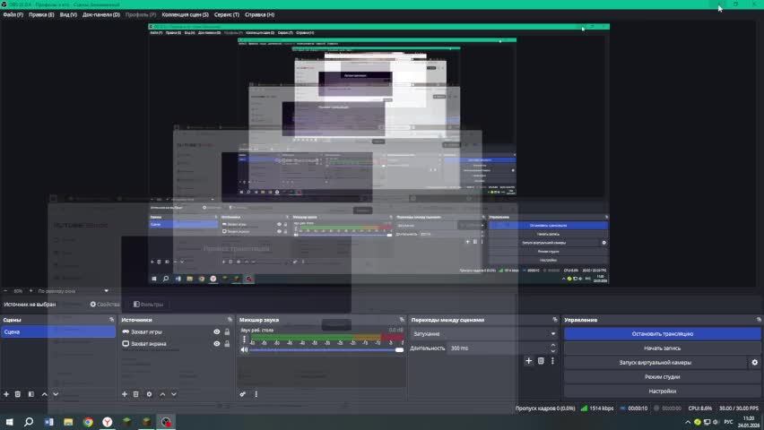This screenshot has width=764, height=430.
Task: Toggle lock on Захват экрана source
Action: pyautogui.click(x=227, y=343)
